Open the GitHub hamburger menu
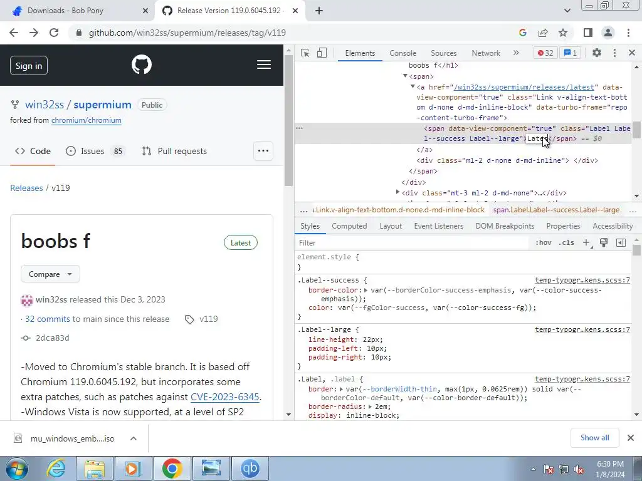This screenshot has height=481, width=642. (x=264, y=65)
